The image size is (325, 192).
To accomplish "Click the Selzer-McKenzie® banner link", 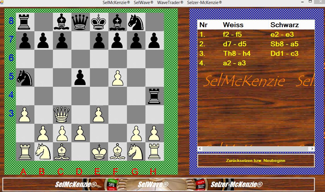I will 237,184.
